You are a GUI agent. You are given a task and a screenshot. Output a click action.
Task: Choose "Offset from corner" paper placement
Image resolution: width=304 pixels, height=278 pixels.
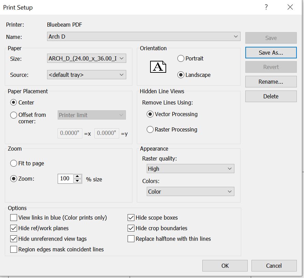(x=14, y=115)
